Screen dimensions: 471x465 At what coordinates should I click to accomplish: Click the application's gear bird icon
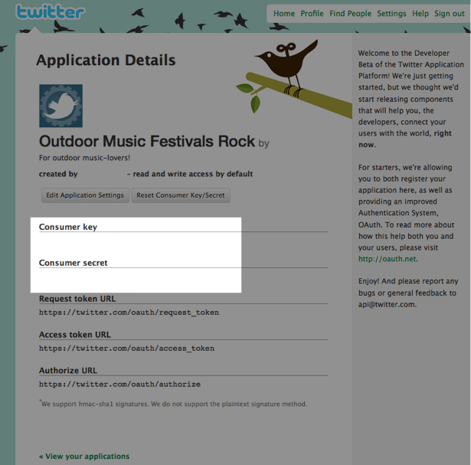[61, 106]
